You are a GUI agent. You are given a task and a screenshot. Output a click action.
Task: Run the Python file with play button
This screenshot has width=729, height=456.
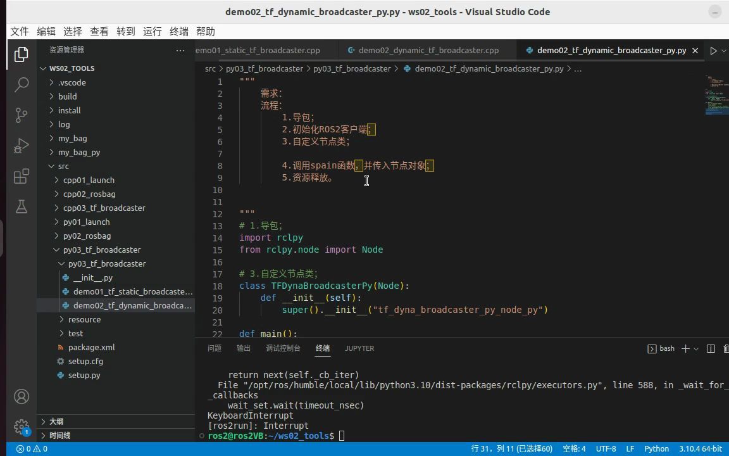pyautogui.click(x=713, y=51)
